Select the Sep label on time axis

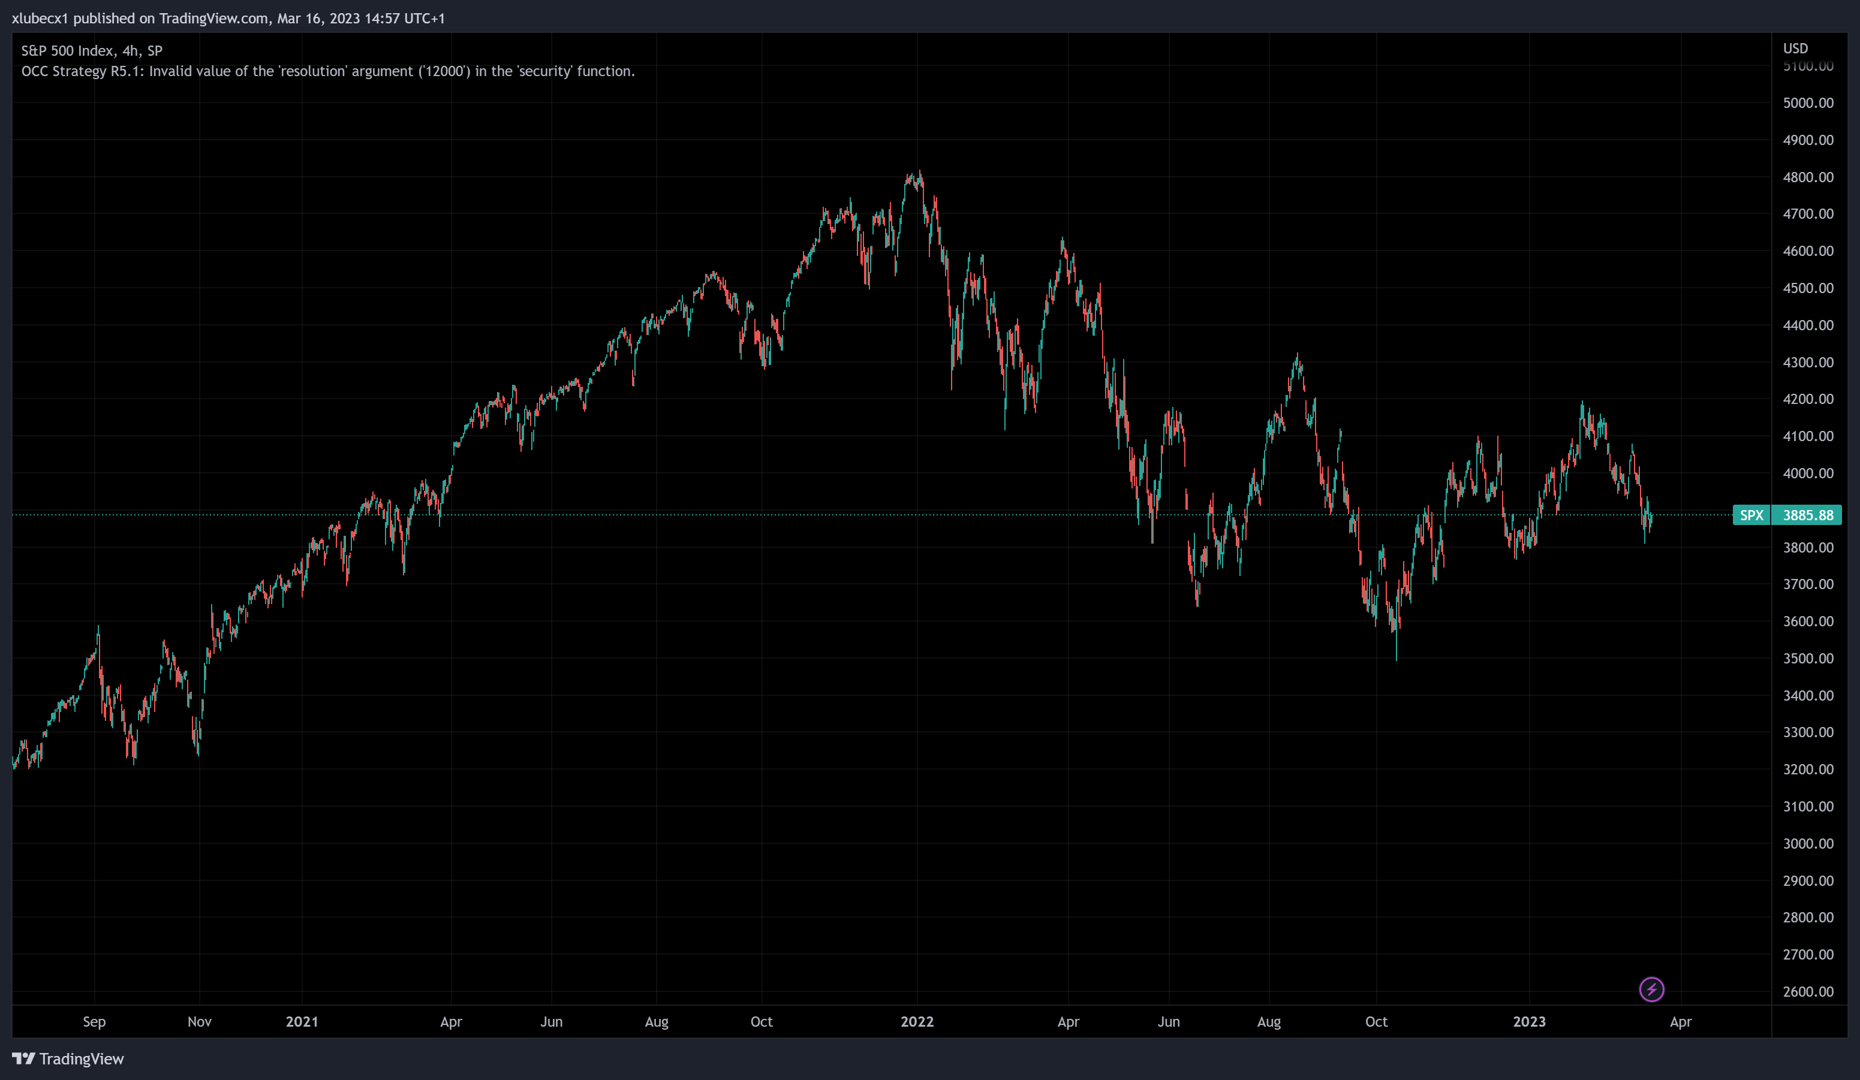[x=94, y=1022]
